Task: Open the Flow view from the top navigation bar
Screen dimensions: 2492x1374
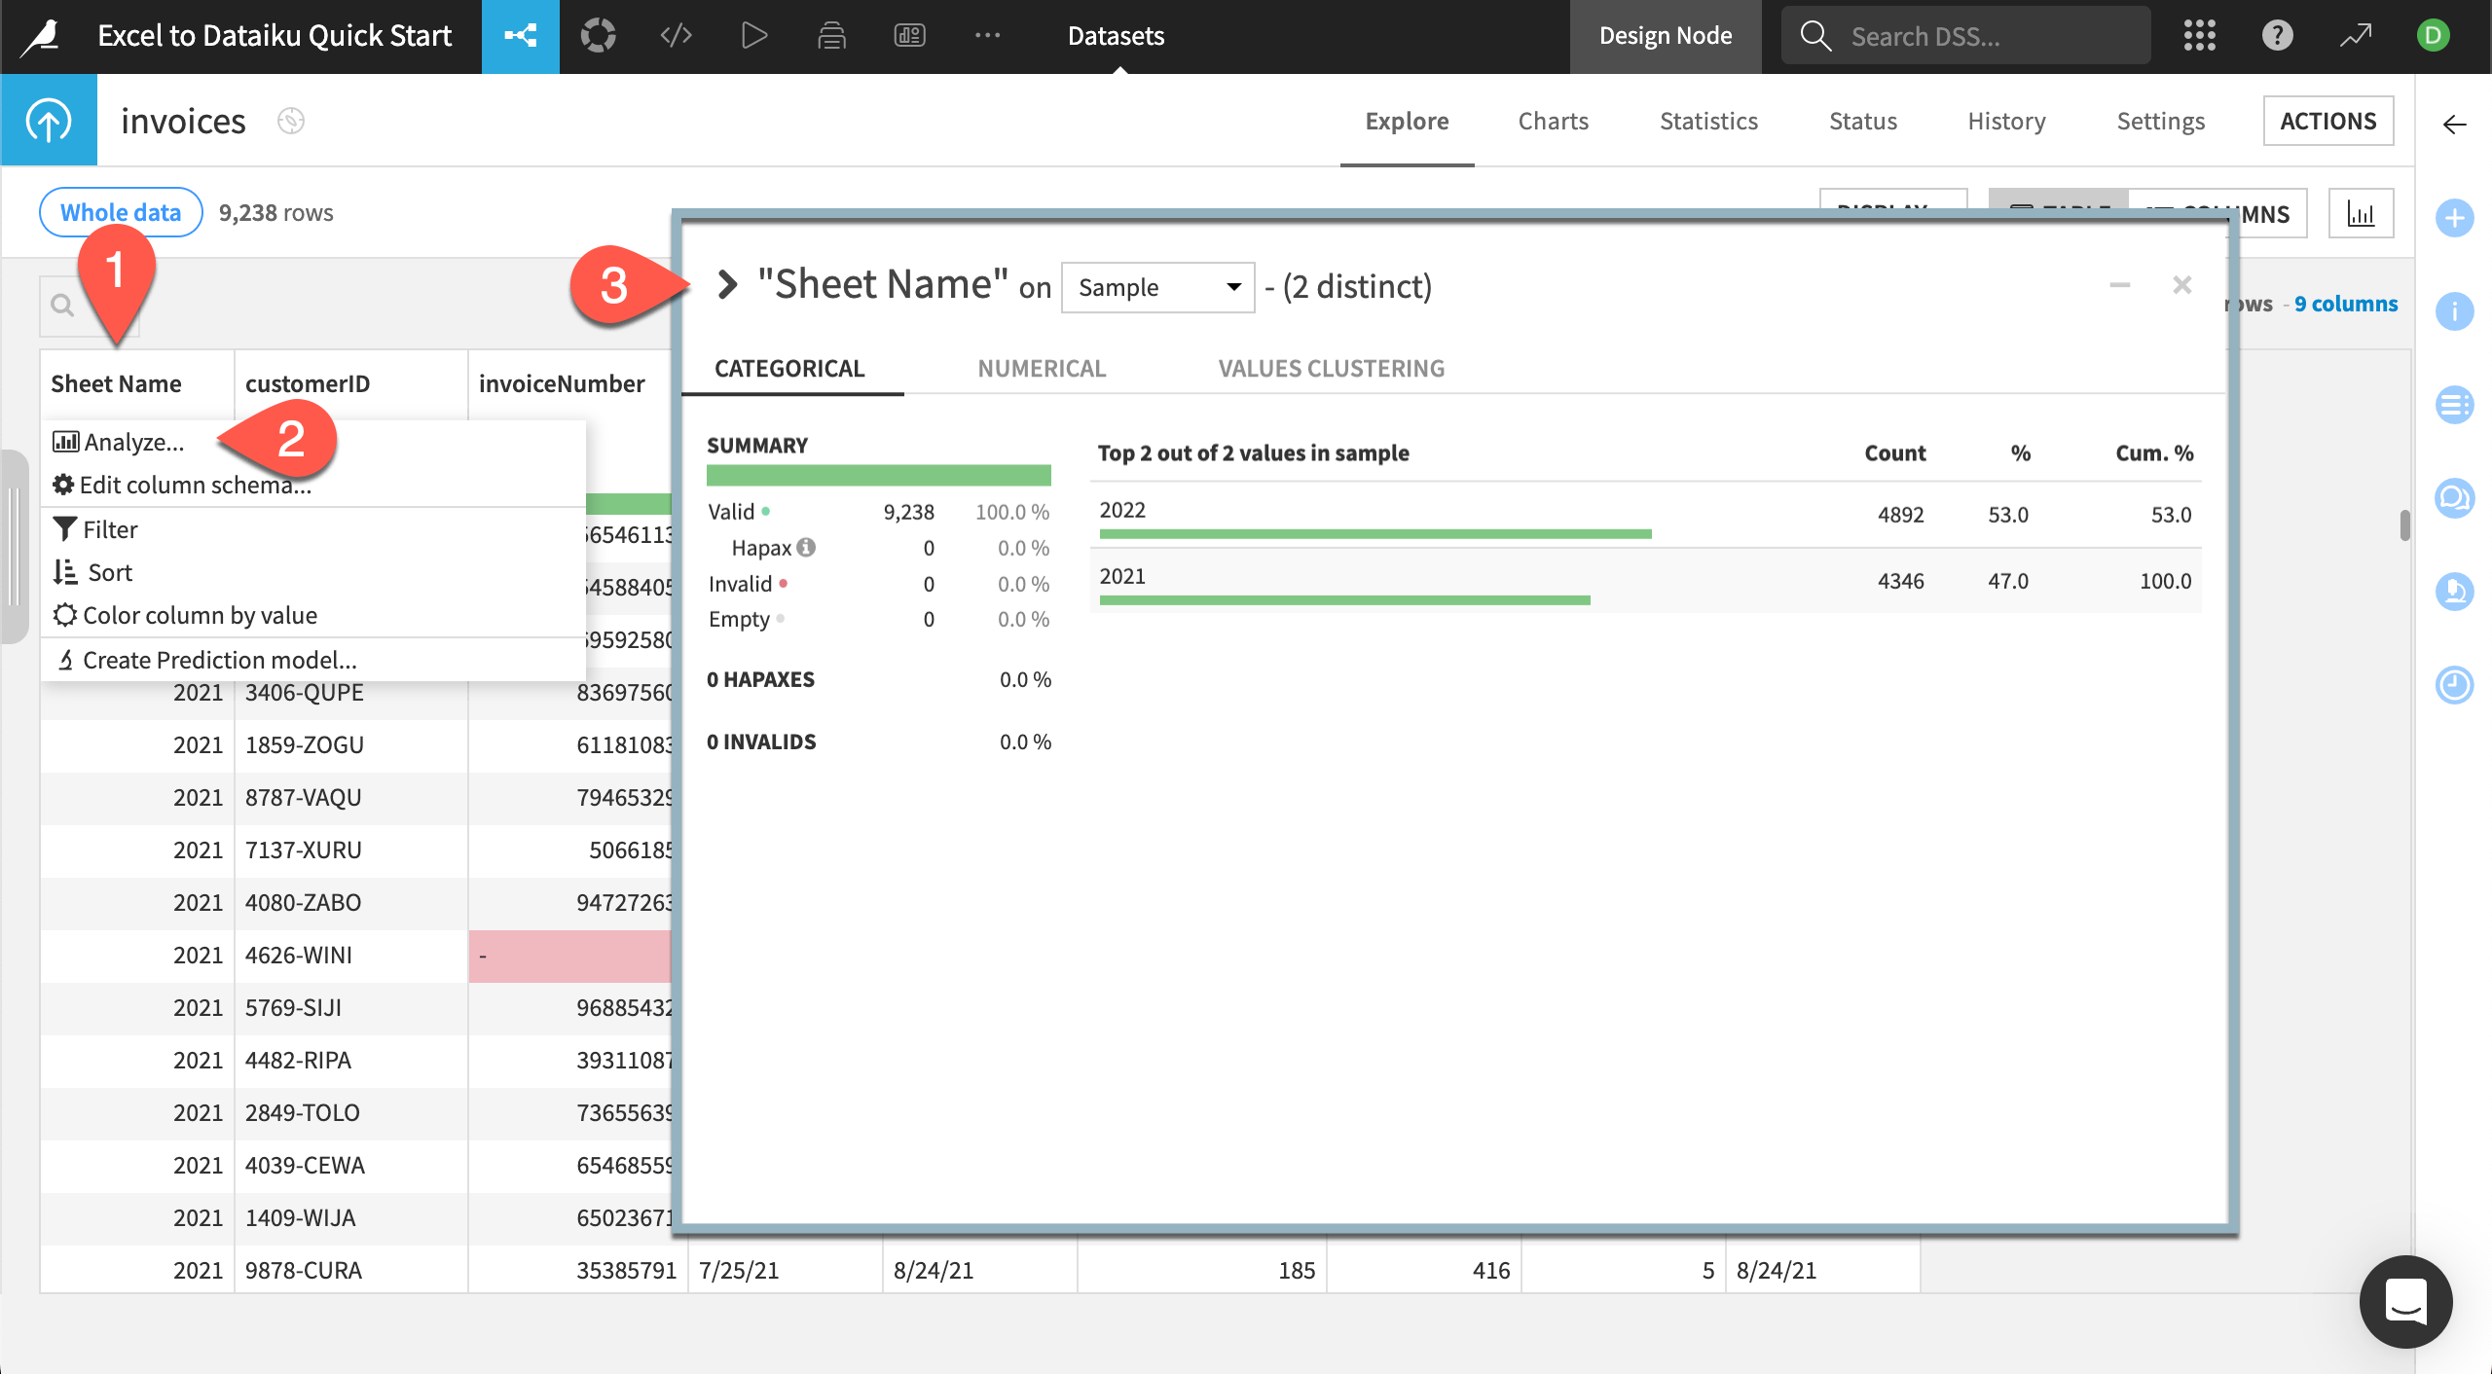Action: pos(521,36)
